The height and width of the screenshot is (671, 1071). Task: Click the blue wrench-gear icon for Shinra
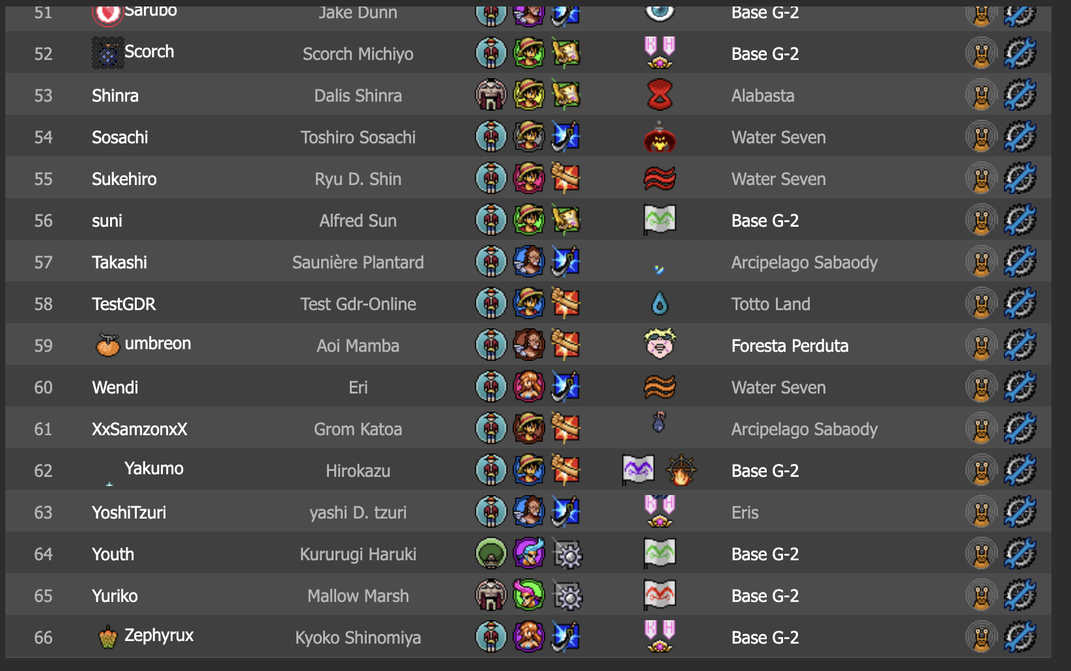pyautogui.click(x=1020, y=95)
